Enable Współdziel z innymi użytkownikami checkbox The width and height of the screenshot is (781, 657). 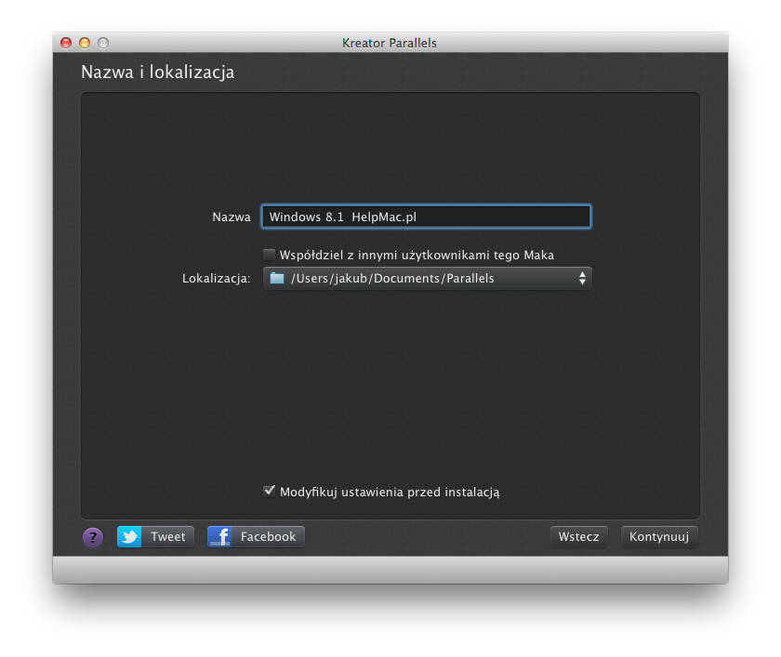coord(270,255)
